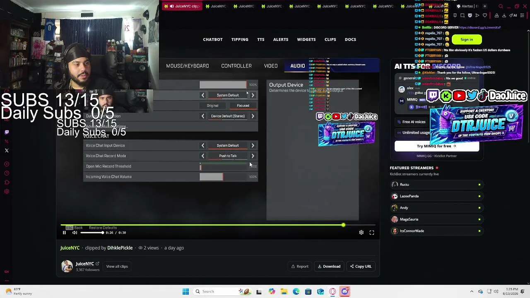530x298 pixels.
Task: Open the video player settings gear
Action: click(361, 233)
